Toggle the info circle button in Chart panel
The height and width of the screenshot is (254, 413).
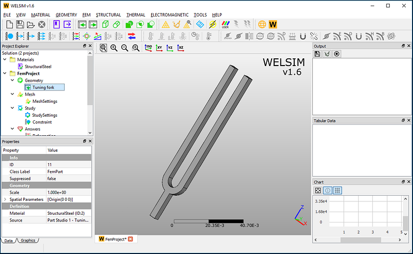[328, 190]
